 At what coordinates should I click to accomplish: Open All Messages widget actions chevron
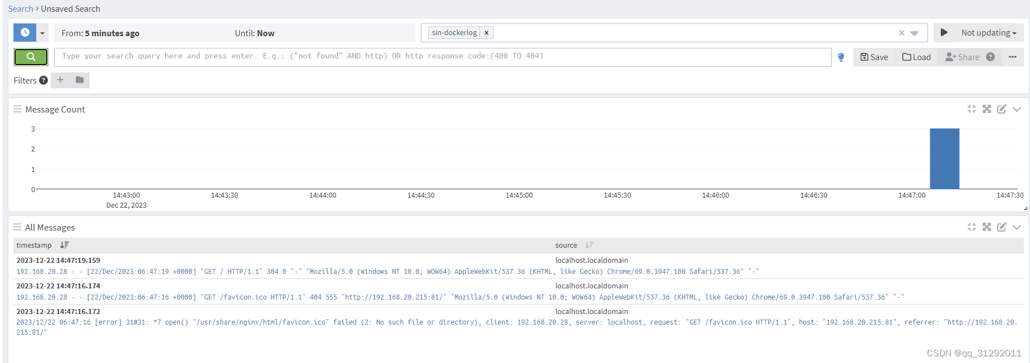coord(1017,227)
